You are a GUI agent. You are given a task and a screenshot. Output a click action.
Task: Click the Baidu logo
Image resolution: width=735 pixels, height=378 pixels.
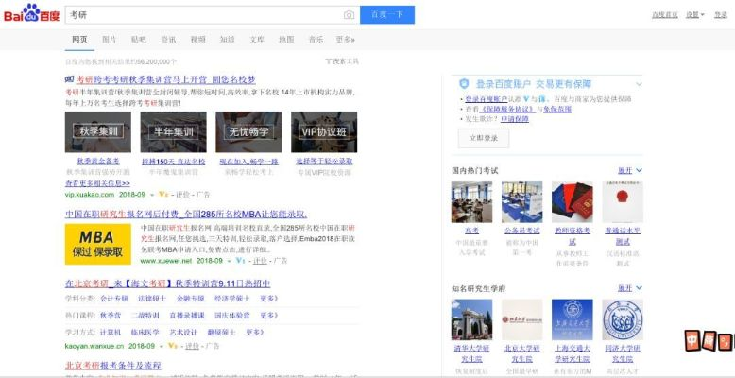point(32,13)
